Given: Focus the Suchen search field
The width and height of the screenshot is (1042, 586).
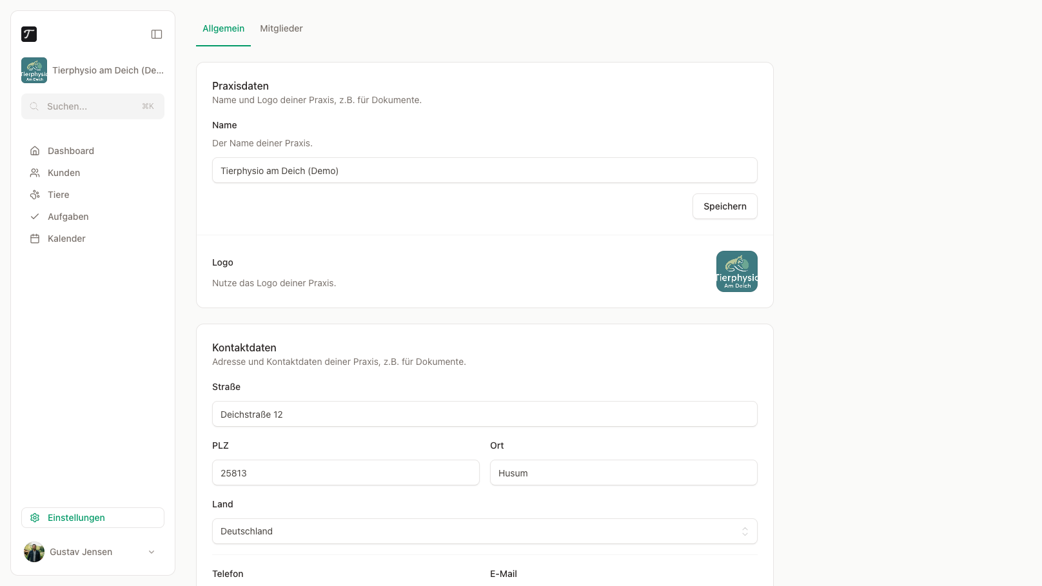Looking at the screenshot, I should pos(93,106).
